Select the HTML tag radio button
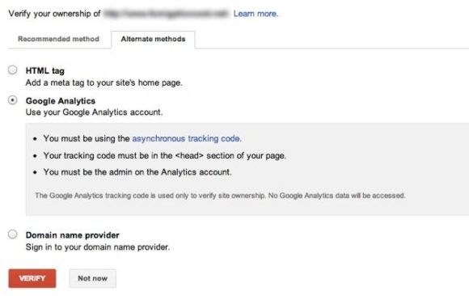This screenshot has height=296, width=469. click(13, 70)
